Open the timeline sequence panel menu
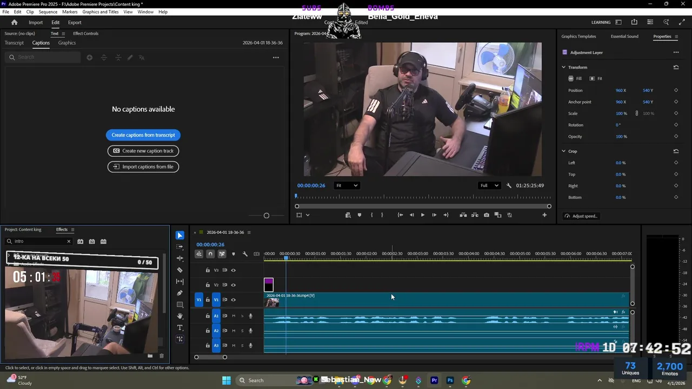 [x=249, y=232]
